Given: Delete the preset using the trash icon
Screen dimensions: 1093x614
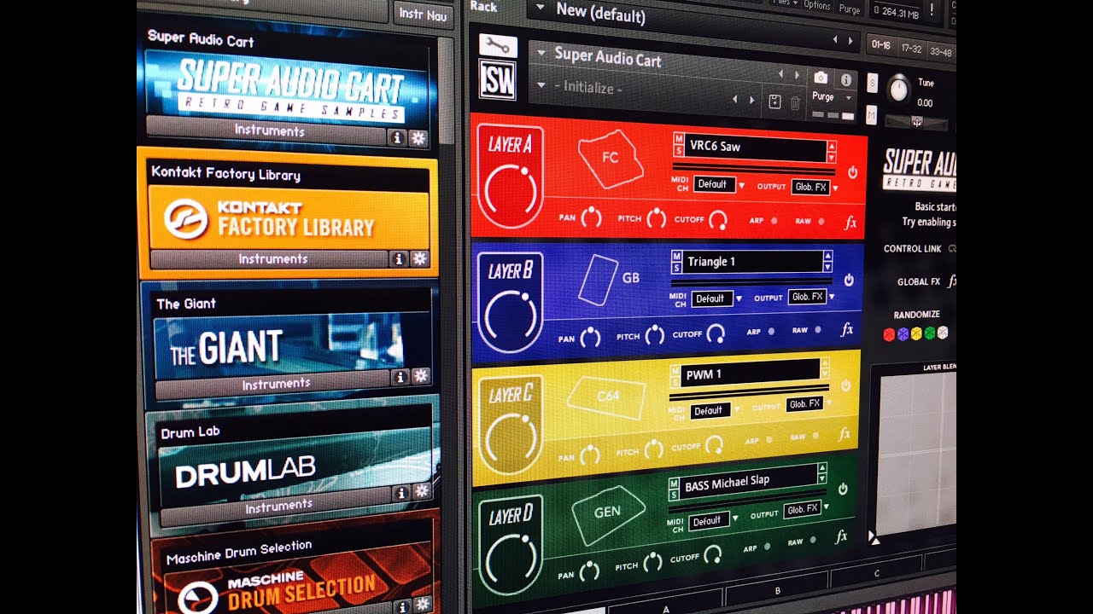Looking at the screenshot, I should coord(795,103).
